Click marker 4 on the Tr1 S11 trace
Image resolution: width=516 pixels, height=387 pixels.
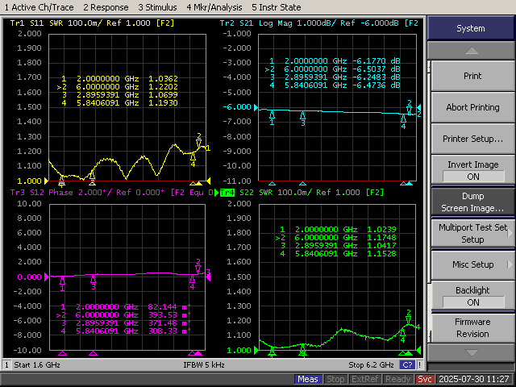tap(193, 160)
